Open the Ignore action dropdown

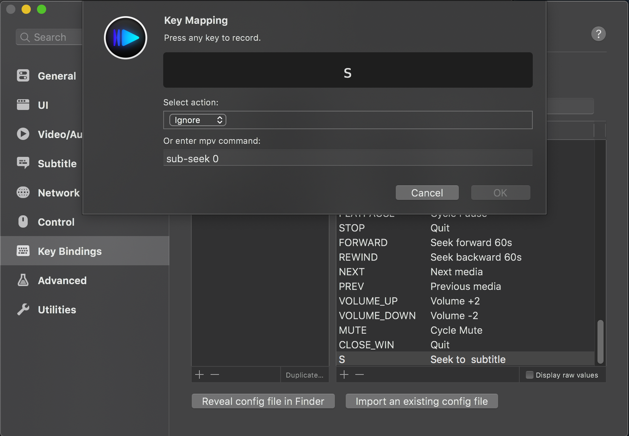198,120
